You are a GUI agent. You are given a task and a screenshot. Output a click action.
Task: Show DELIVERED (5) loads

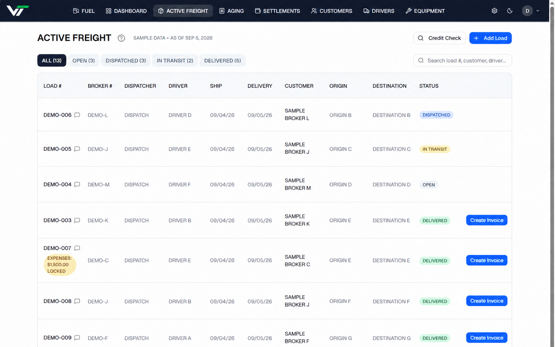[223, 61]
